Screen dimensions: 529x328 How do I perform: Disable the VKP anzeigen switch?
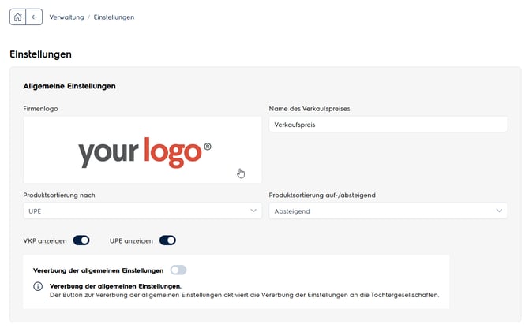point(81,240)
